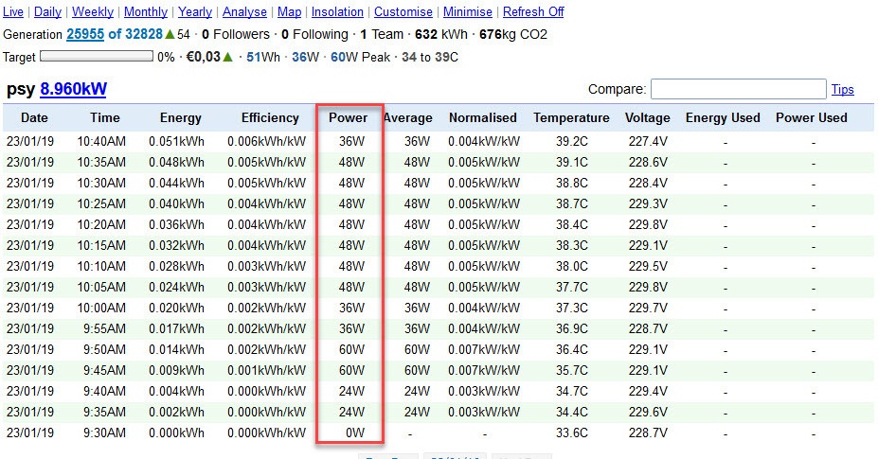Select the 10:00AM time cell
This screenshot has height=459, width=878.
coord(101,308)
